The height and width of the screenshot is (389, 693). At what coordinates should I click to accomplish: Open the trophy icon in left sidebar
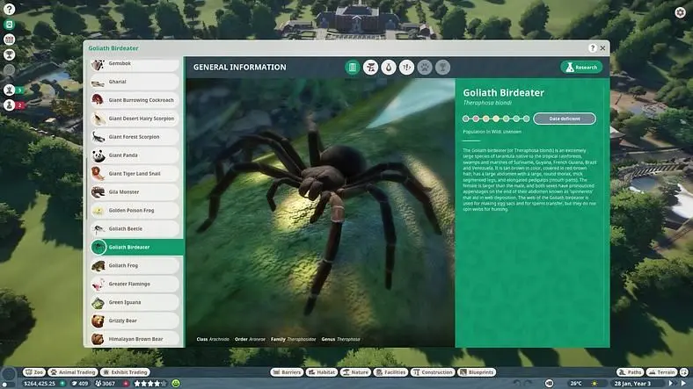coord(9,54)
